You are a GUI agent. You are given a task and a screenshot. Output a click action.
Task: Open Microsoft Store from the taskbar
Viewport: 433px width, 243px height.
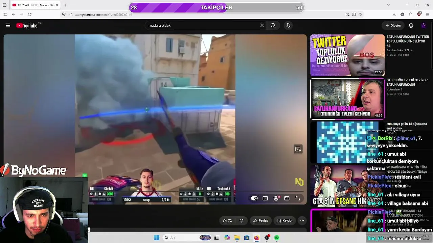(247, 238)
